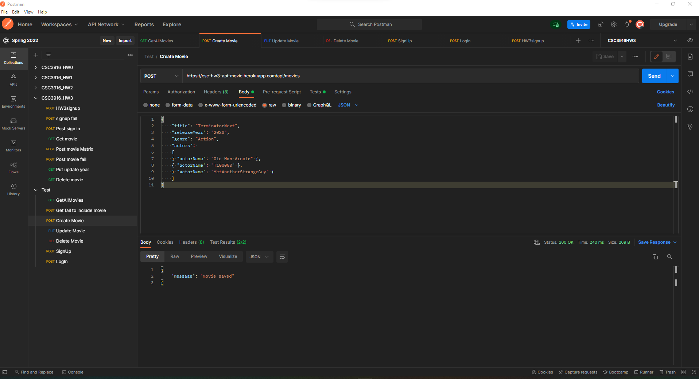Click the Beautify link

(x=666, y=105)
